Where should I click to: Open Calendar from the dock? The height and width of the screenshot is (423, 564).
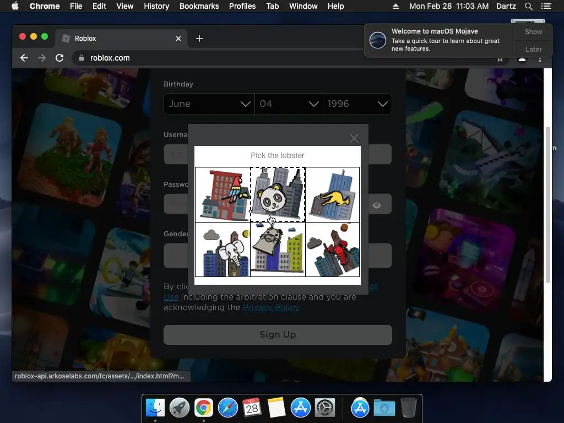252,408
